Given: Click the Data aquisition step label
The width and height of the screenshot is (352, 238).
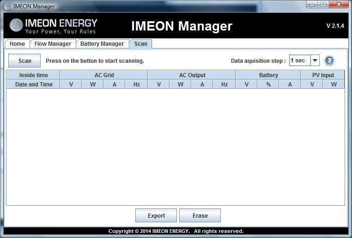Looking at the screenshot, I should pyautogui.click(x=258, y=61).
